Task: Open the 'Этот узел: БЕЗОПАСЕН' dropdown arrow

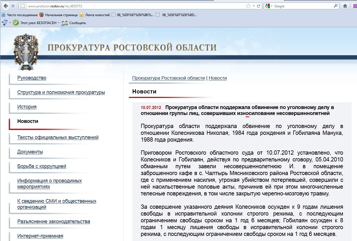Action: coord(59,23)
